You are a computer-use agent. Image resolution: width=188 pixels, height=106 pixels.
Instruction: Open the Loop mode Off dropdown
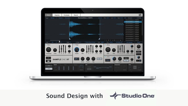pyautogui.click(x=53, y=42)
